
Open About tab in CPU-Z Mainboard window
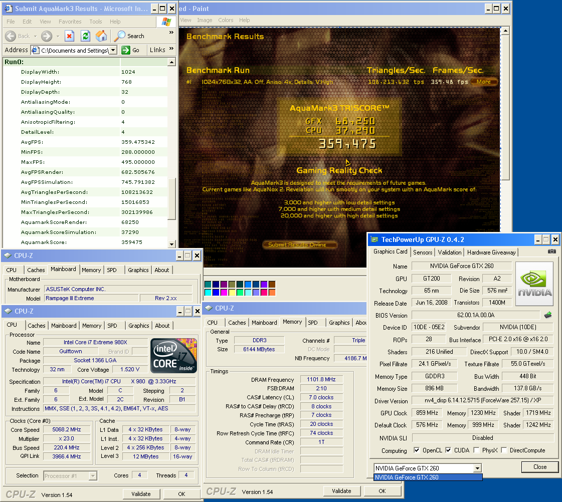(161, 270)
